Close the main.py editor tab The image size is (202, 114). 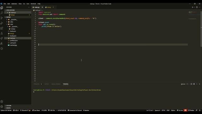click(42, 7)
